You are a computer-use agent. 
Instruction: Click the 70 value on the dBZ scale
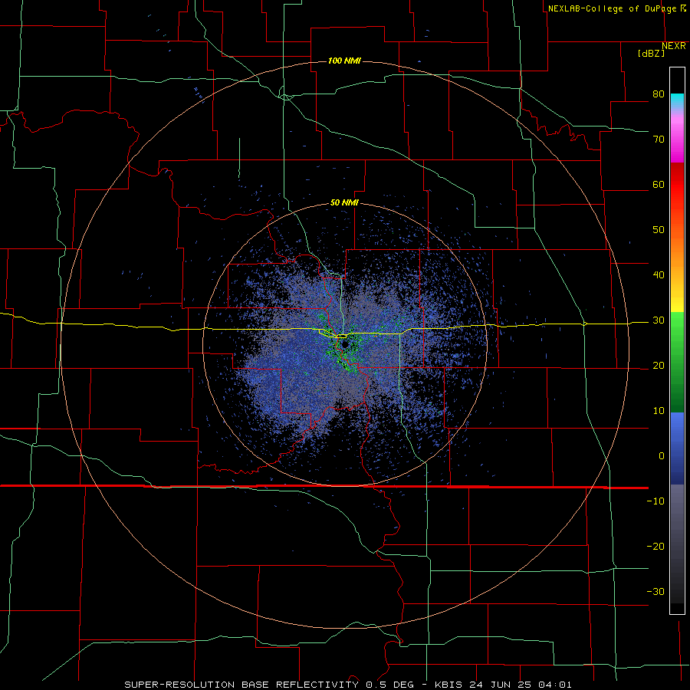click(659, 139)
